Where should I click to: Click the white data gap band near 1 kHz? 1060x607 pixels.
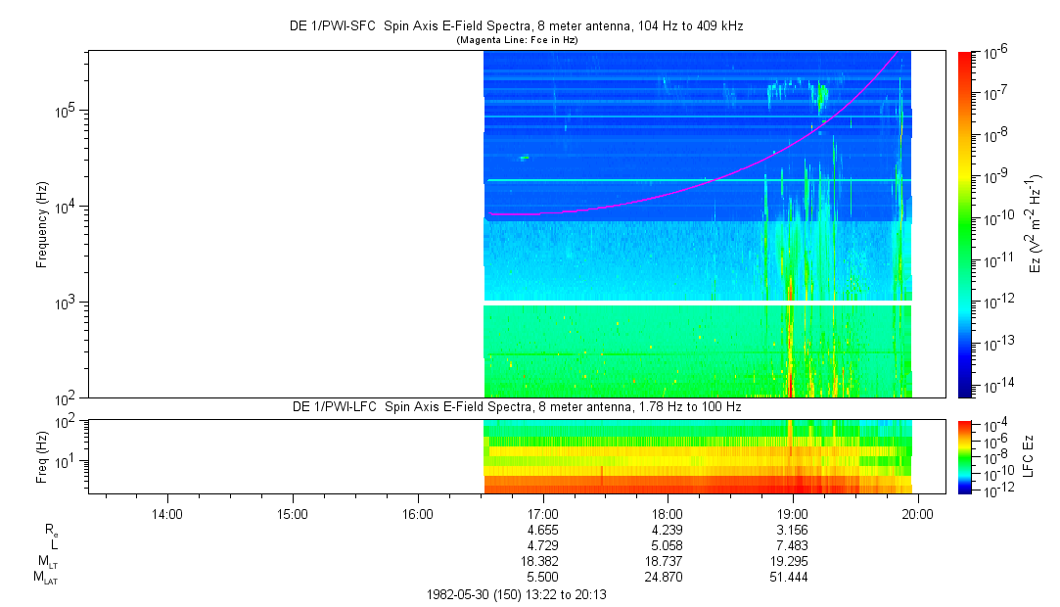(698, 303)
